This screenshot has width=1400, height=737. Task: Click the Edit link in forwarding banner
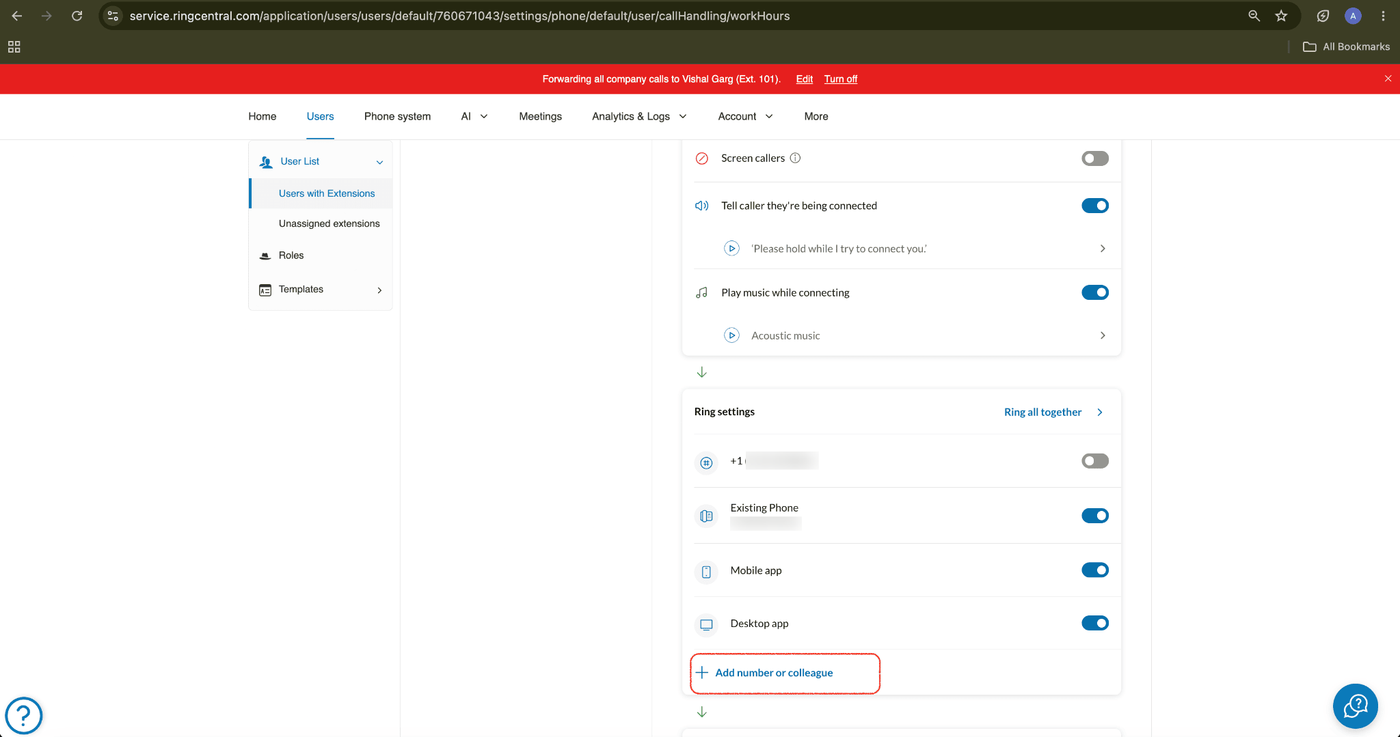pos(804,79)
